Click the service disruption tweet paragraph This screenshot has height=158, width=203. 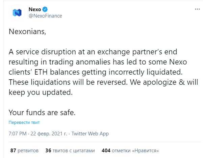point(103,72)
